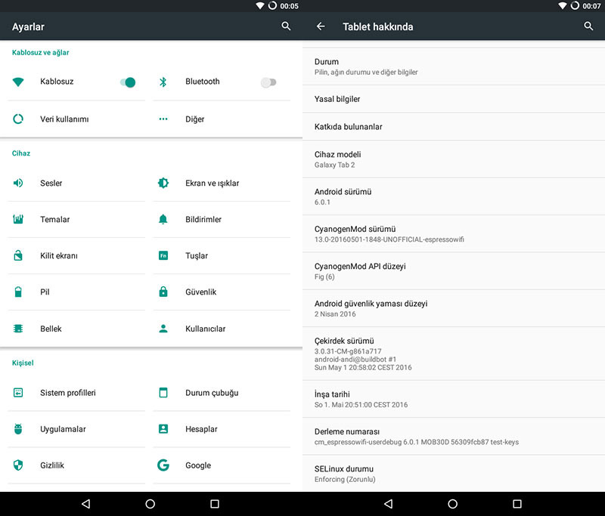Click the Bildirimler bell icon
Screen dimensions: 605x516
(x=163, y=219)
